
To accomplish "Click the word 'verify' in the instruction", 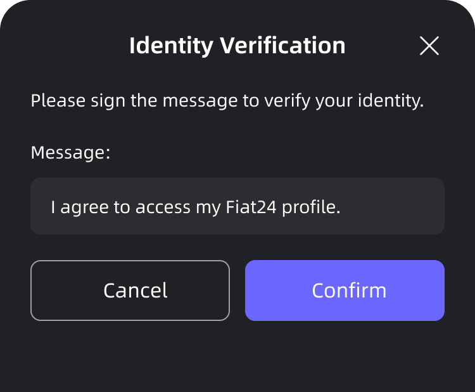I will pos(284,101).
